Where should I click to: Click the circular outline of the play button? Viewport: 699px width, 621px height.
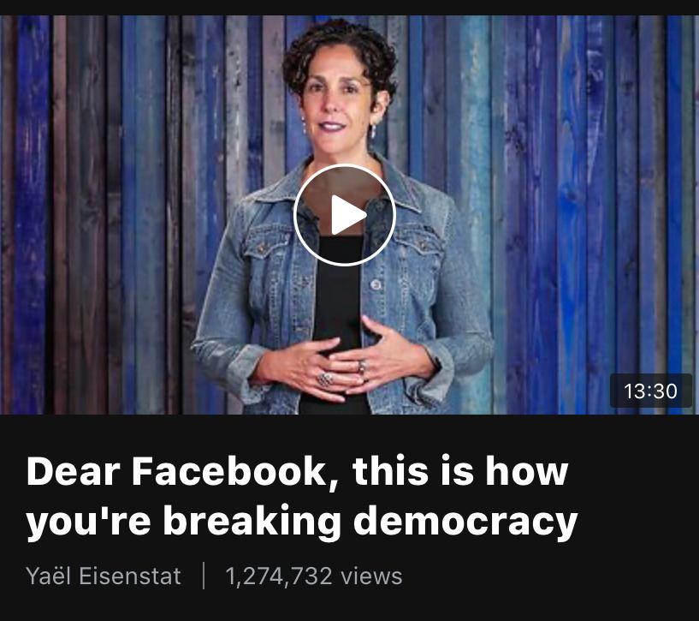(x=345, y=165)
